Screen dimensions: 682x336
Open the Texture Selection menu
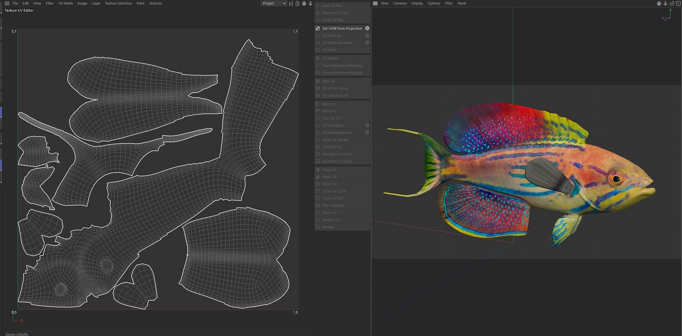(x=118, y=3)
